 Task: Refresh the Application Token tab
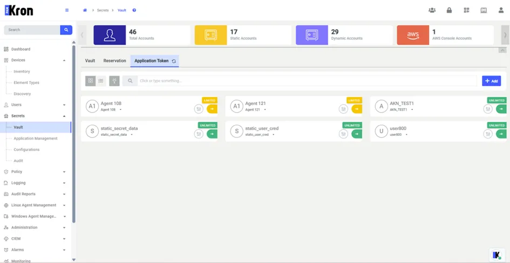(174, 61)
